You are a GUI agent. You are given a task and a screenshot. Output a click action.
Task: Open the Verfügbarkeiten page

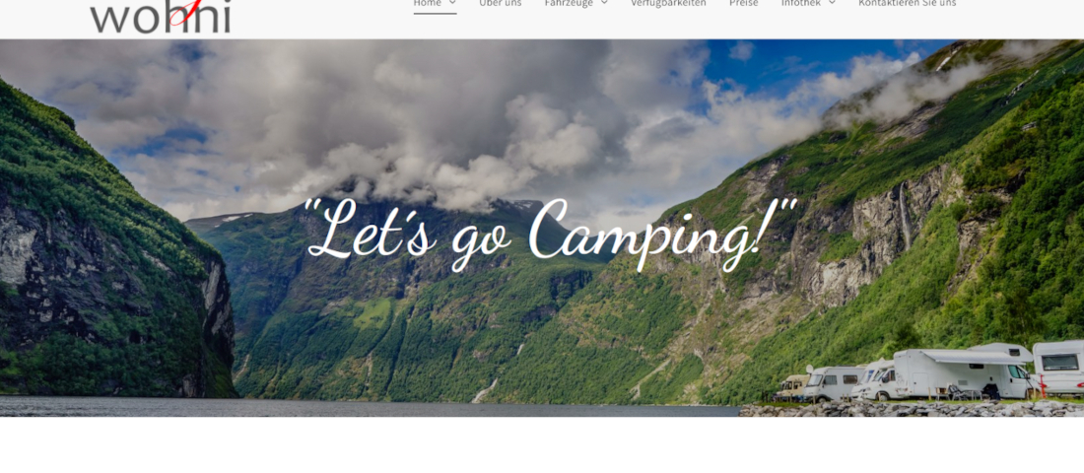pos(668,4)
